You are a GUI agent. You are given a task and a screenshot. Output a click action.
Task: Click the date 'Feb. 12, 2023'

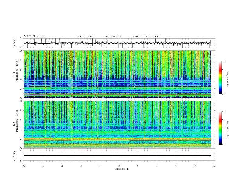coord(85,36)
